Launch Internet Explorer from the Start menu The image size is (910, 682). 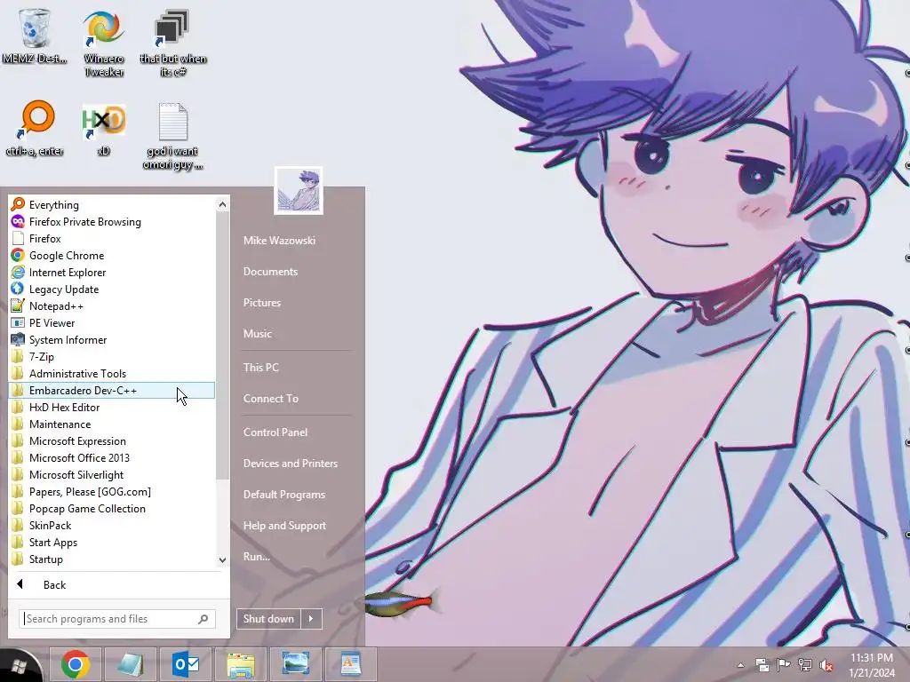click(x=111, y=272)
